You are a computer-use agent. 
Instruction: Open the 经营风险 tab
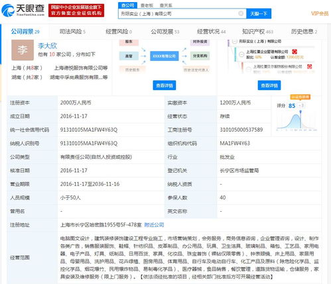coord(119,32)
